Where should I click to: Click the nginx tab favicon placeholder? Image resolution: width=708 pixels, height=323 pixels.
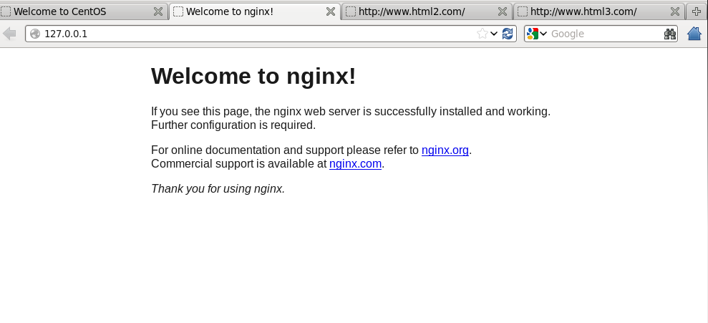pyautogui.click(x=178, y=11)
